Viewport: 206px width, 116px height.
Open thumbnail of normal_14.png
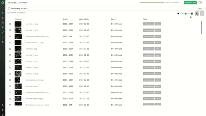pos(18,24)
